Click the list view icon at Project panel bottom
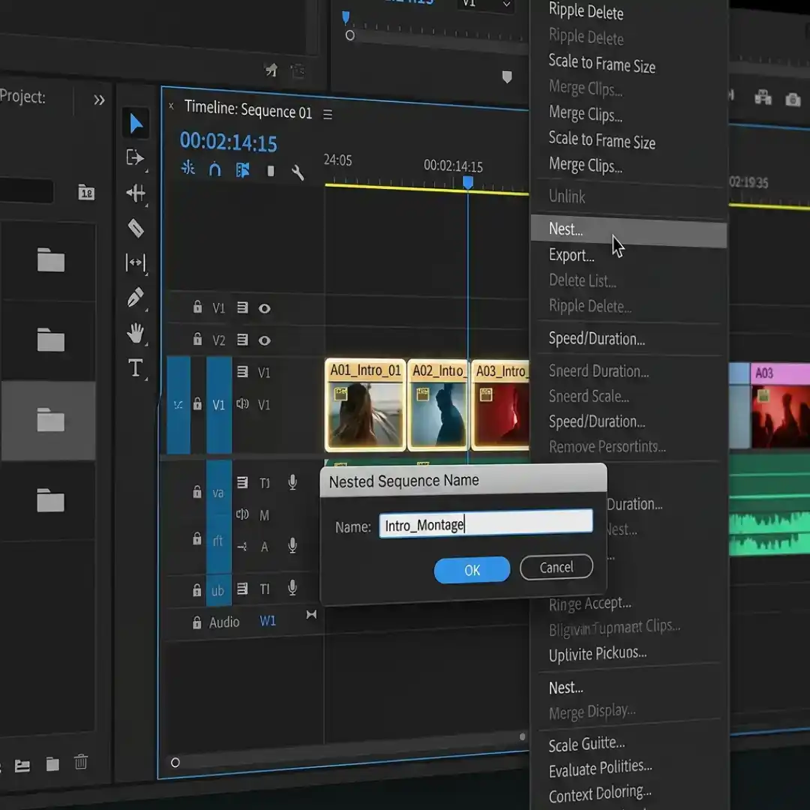The image size is (810, 810). (x=22, y=766)
